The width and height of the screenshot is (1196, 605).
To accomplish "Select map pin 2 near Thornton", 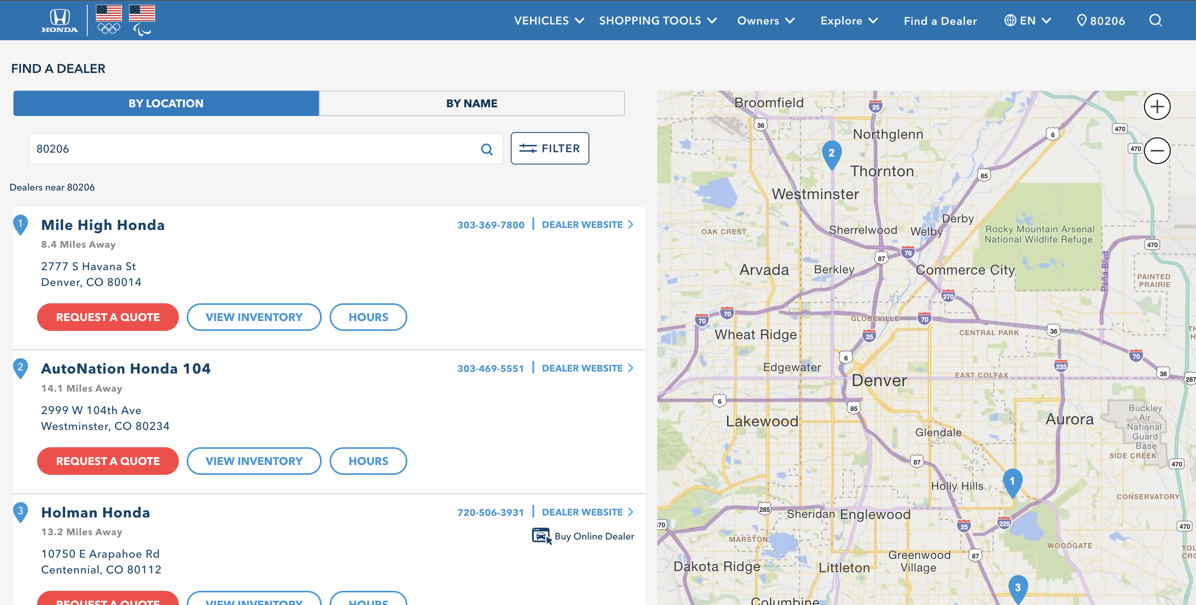I will tap(832, 155).
